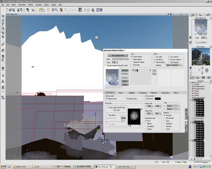The image size is (212, 169).
Task: Click the Name input field in editor
Action: (x=120, y=59)
